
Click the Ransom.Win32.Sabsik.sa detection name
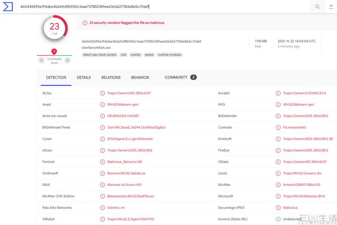tap(126, 173)
